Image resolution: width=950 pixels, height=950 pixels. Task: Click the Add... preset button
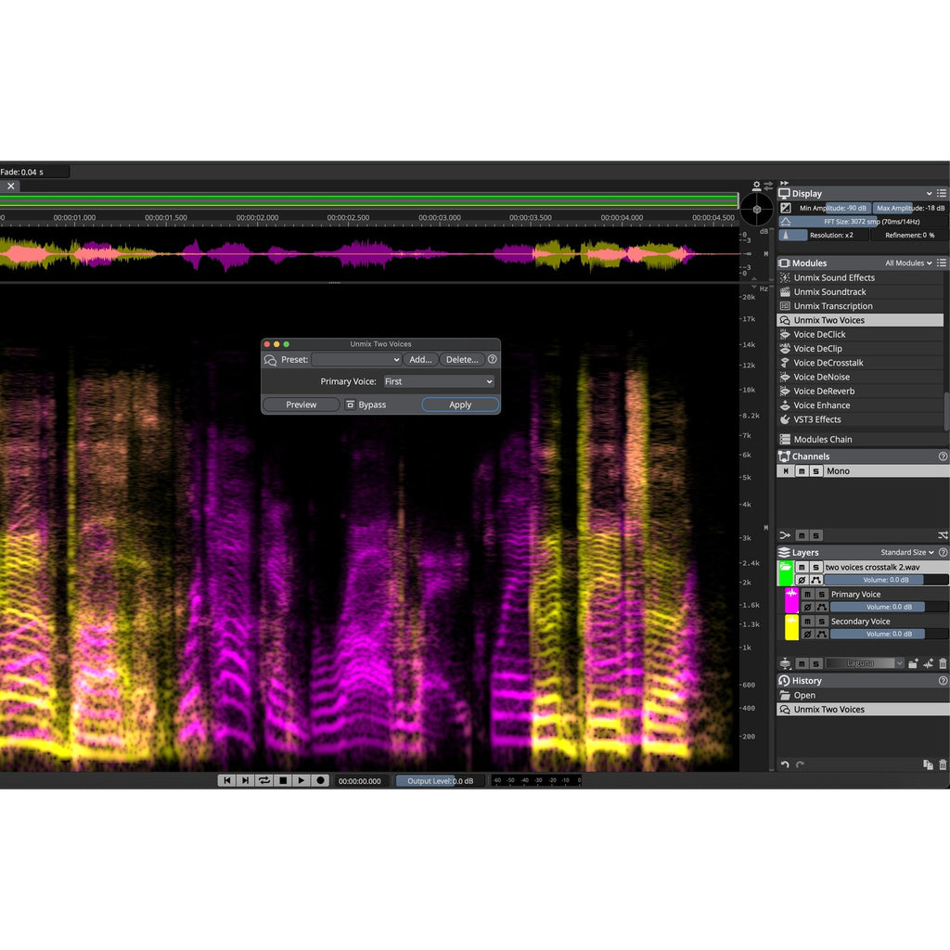tap(420, 359)
